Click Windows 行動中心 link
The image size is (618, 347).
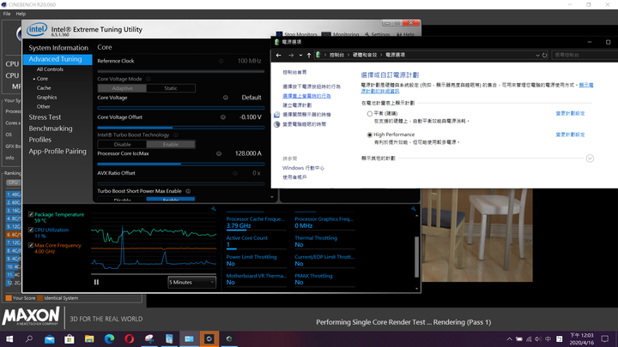pyautogui.click(x=303, y=168)
